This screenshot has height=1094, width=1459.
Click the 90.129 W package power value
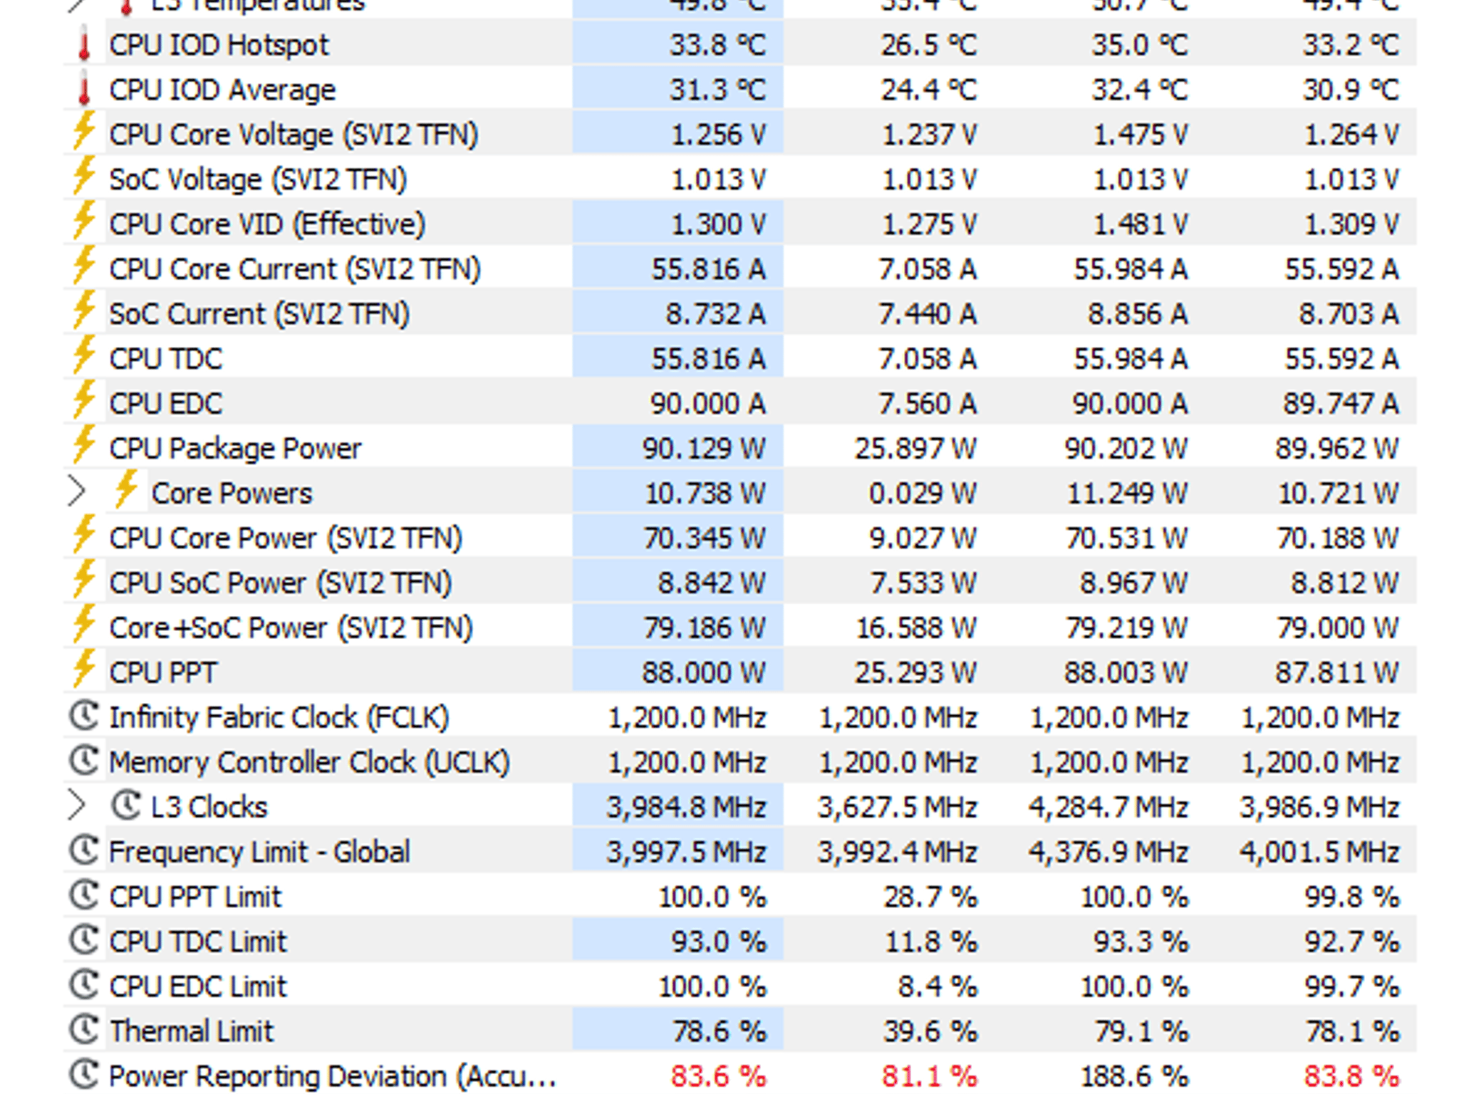click(x=704, y=449)
